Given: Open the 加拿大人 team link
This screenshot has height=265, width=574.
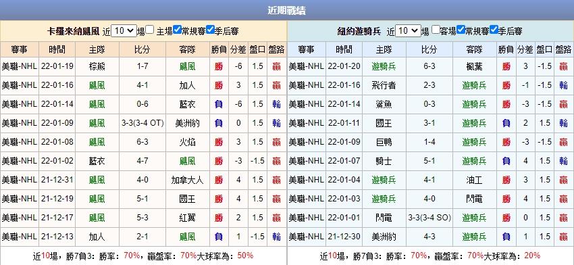Looking at the screenshot, I should (188, 180).
